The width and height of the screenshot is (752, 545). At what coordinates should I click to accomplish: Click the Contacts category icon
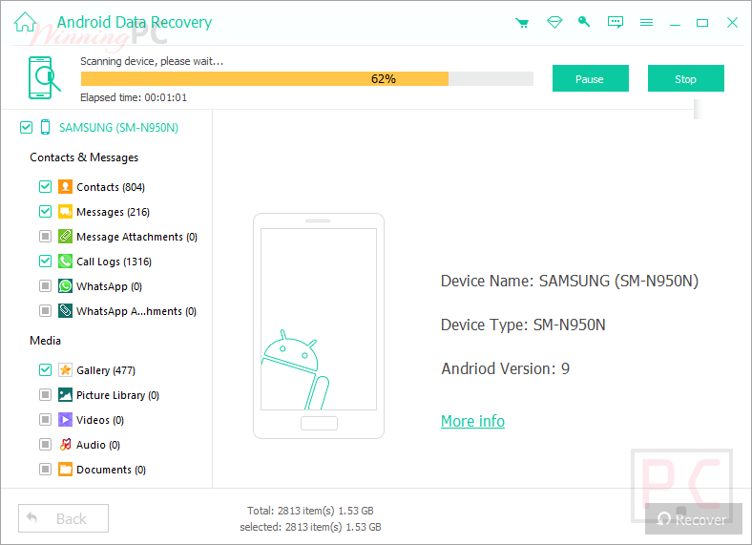click(65, 187)
